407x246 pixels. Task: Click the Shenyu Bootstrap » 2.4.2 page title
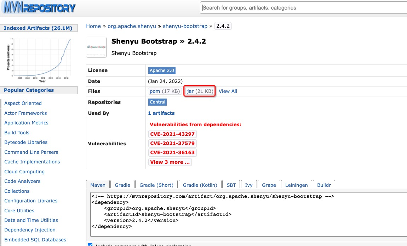tap(159, 41)
